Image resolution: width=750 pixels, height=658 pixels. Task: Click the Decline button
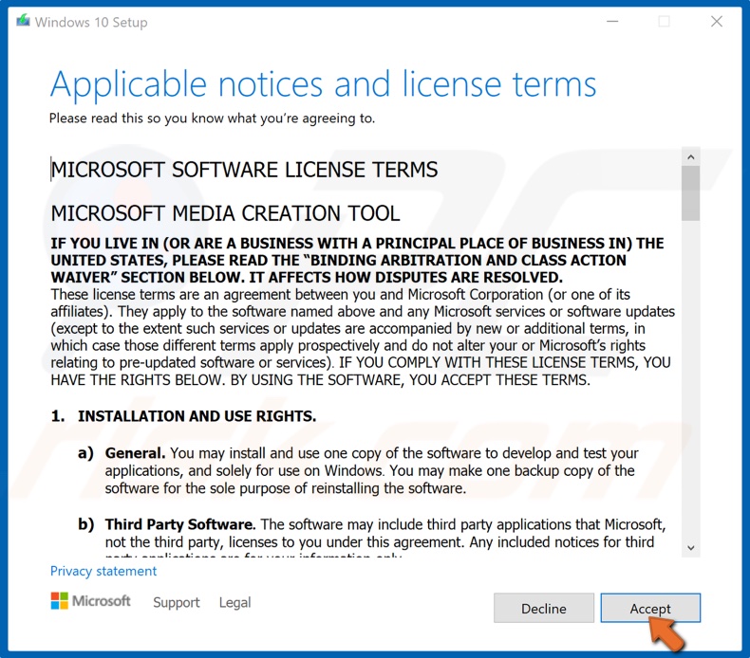(x=544, y=608)
